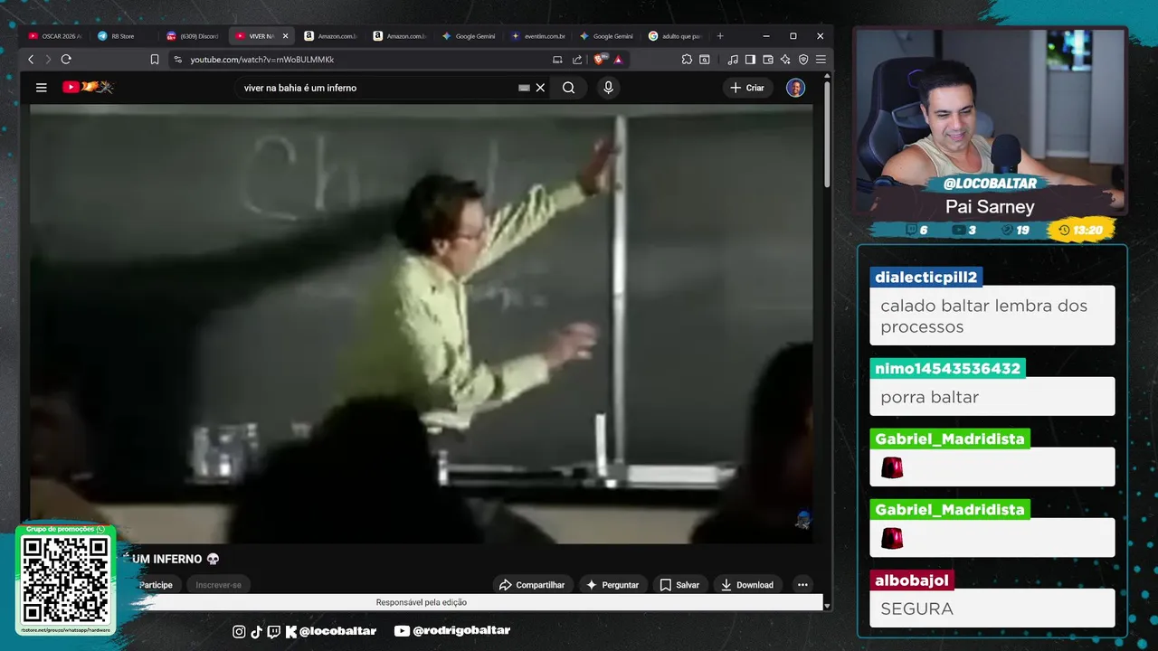Image resolution: width=1158 pixels, height=651 pixels.
Task: Open the YouTube guide hamburger menu
Action: coord(41,88)
